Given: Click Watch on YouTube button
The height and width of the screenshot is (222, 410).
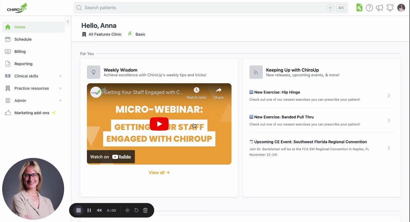Looking at the screenshot, I should tap(111, 157).
